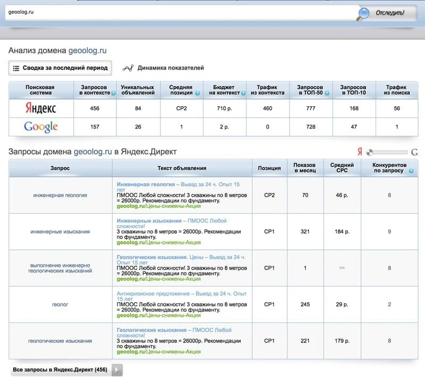
Task: Click the Отследить! button
Action: point(390,13)
